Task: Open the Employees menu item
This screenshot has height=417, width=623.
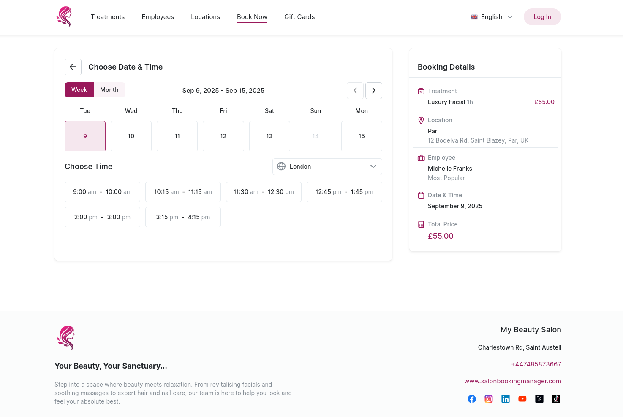Action: point(158,17)
